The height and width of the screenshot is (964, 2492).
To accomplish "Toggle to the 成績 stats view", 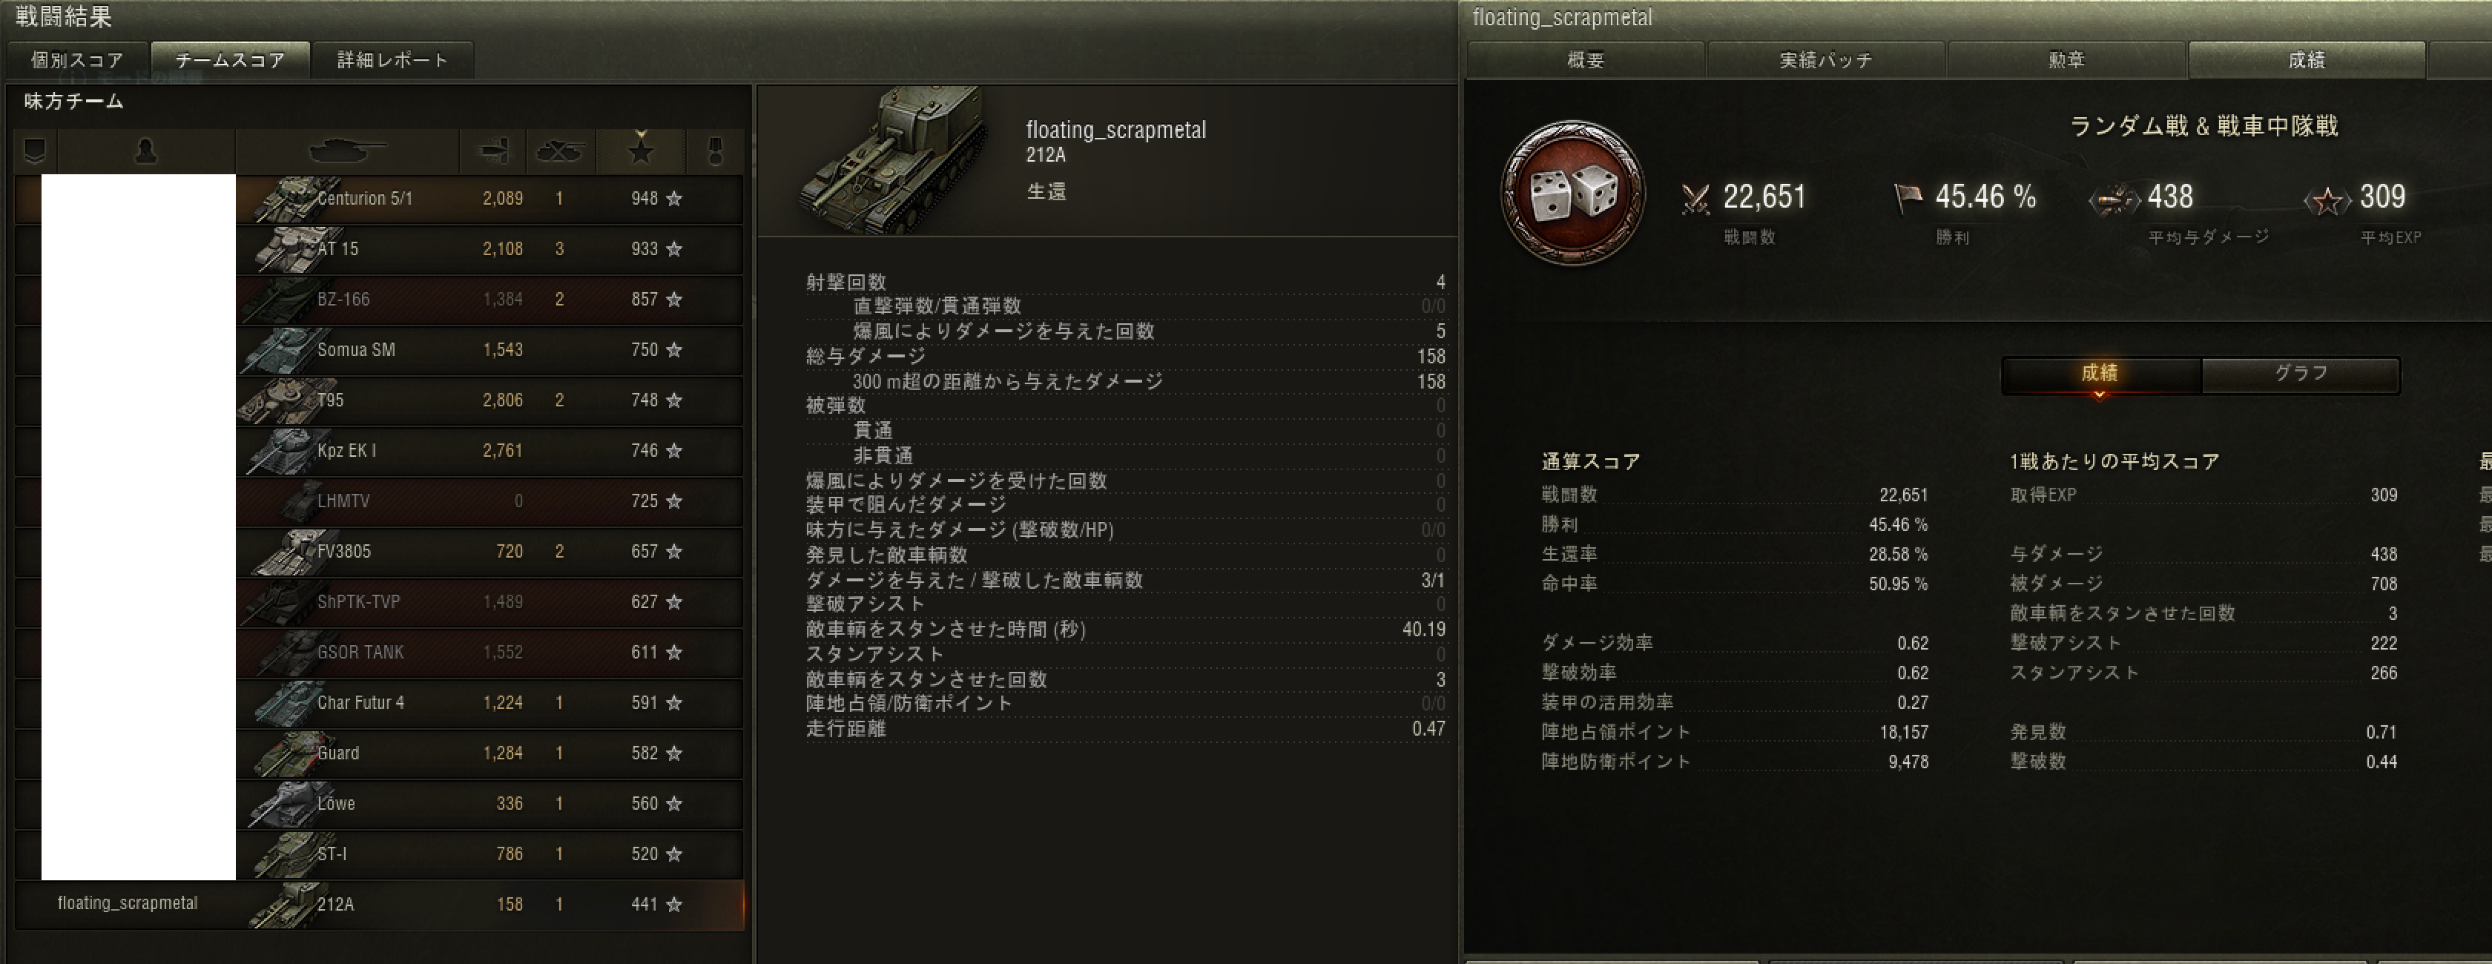I will [2100, 374].
